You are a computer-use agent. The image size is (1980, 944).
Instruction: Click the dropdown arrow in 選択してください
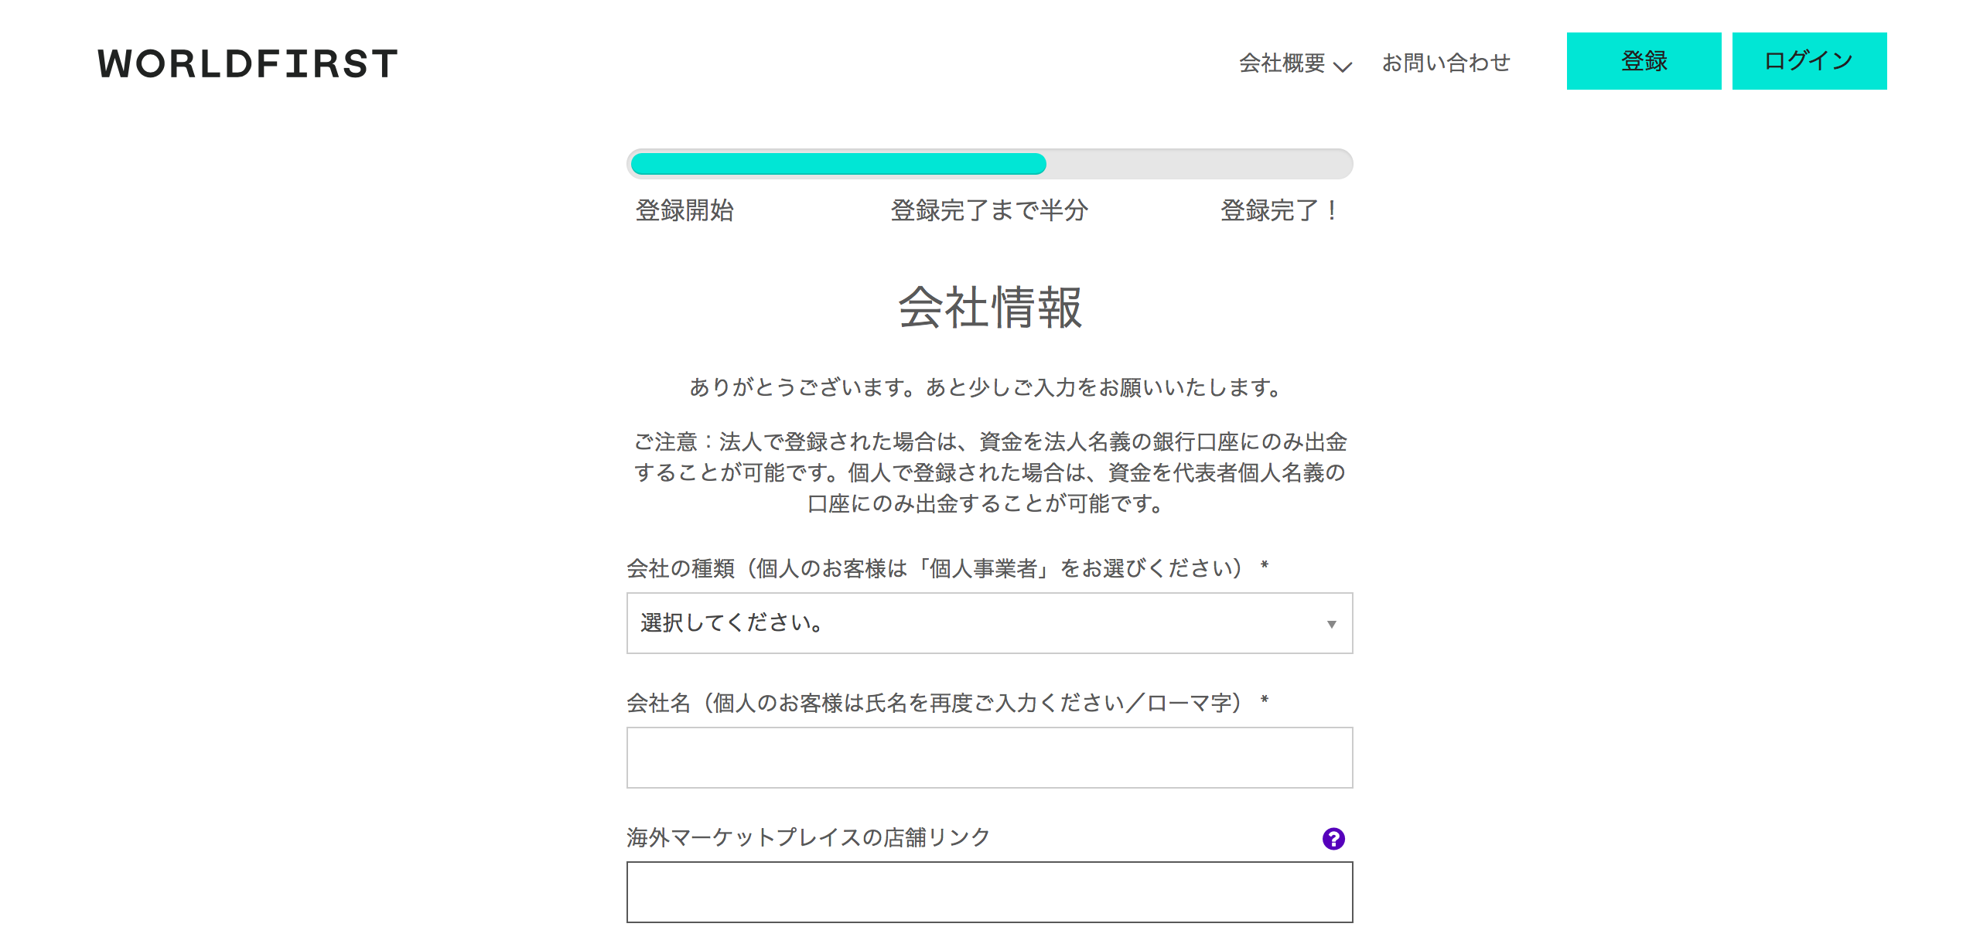click(1331, 624)
